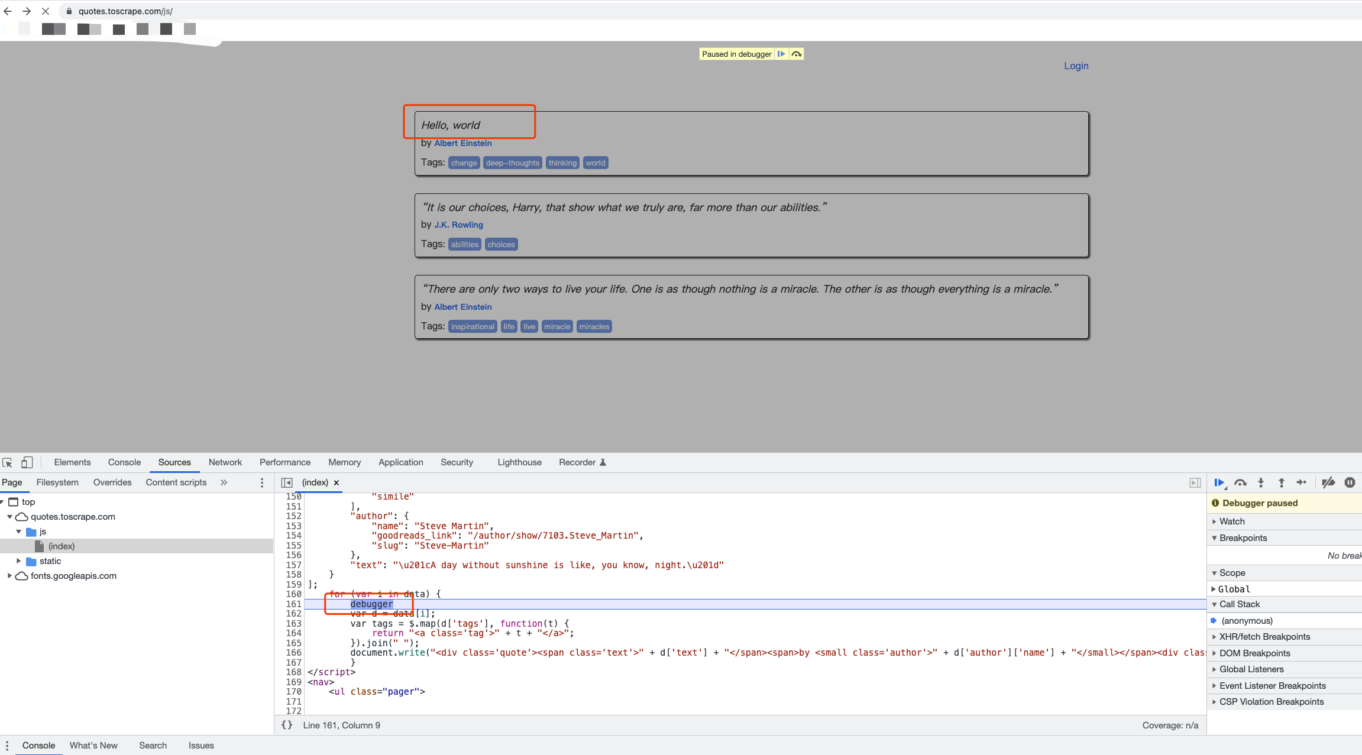
Task: Open the 'deep-thoughts' tag link
Action: click(x=512, y=163)
